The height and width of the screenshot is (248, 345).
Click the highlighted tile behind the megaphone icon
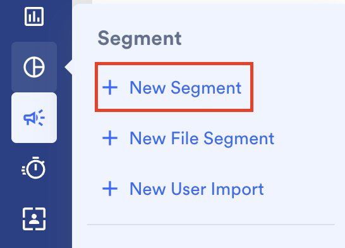[x=34, y=118]
